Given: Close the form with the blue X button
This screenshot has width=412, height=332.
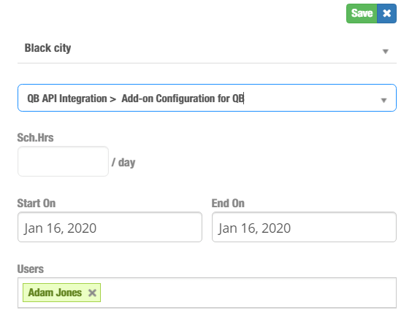Looking at the screenshot, I should 386,13.
